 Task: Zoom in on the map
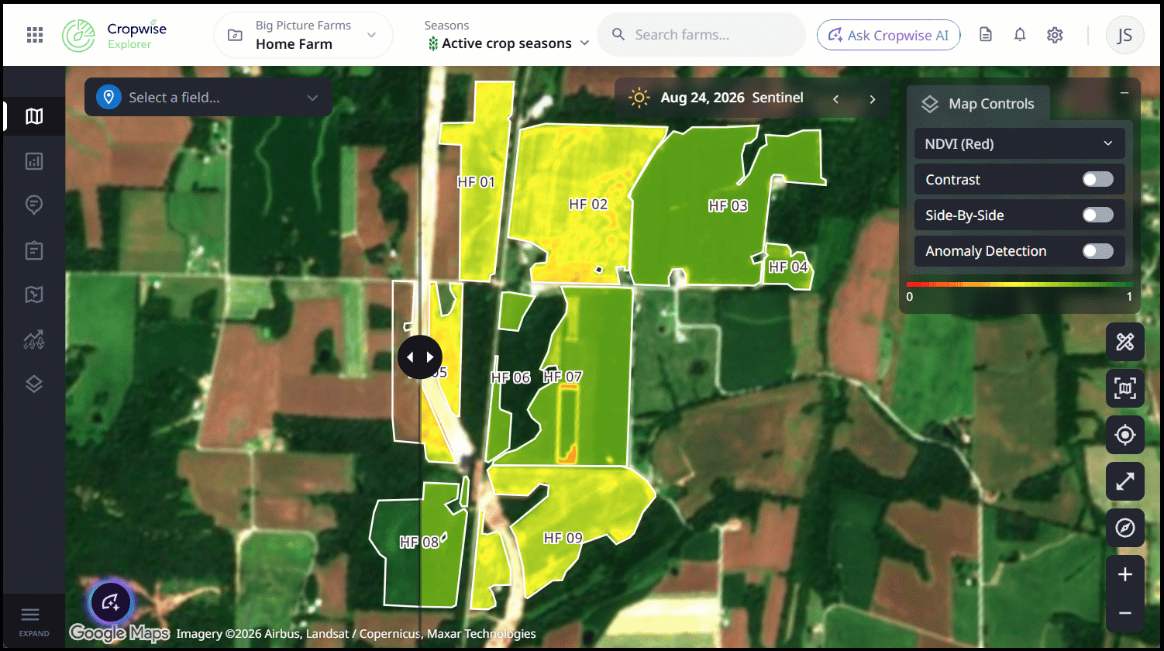[1125, 574]
